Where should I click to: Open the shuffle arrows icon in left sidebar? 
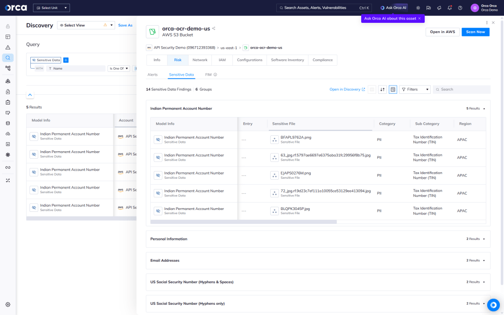tap(8, 181)
